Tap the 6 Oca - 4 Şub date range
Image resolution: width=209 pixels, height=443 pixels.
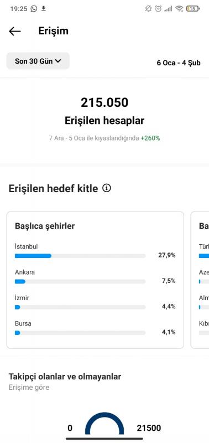tap(179, 63)
